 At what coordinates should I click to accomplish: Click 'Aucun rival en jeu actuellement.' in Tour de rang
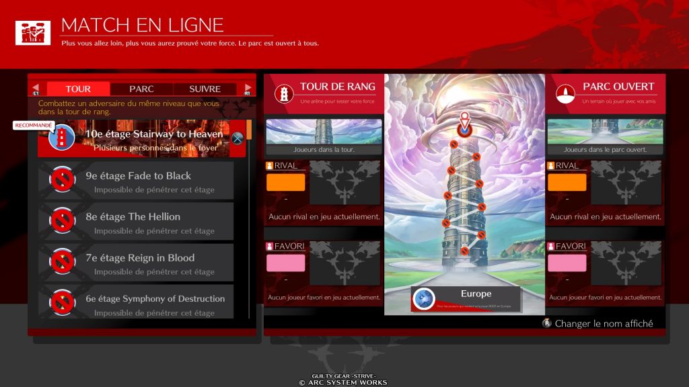324,217
